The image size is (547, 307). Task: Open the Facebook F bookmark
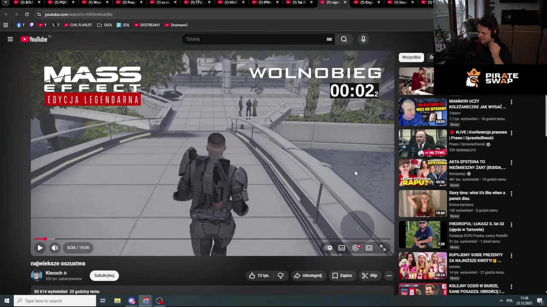click(x=21, y=25)
